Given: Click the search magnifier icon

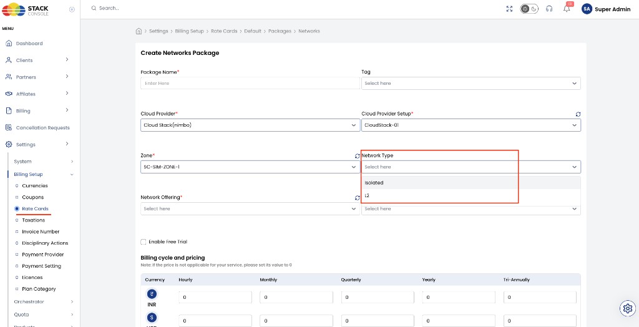Looking at the screenshot, I should (94, 8).
